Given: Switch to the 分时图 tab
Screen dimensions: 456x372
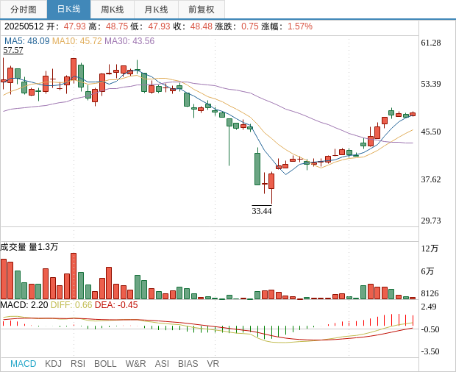Looking at the screenshot, I should [x=24, y=10].
